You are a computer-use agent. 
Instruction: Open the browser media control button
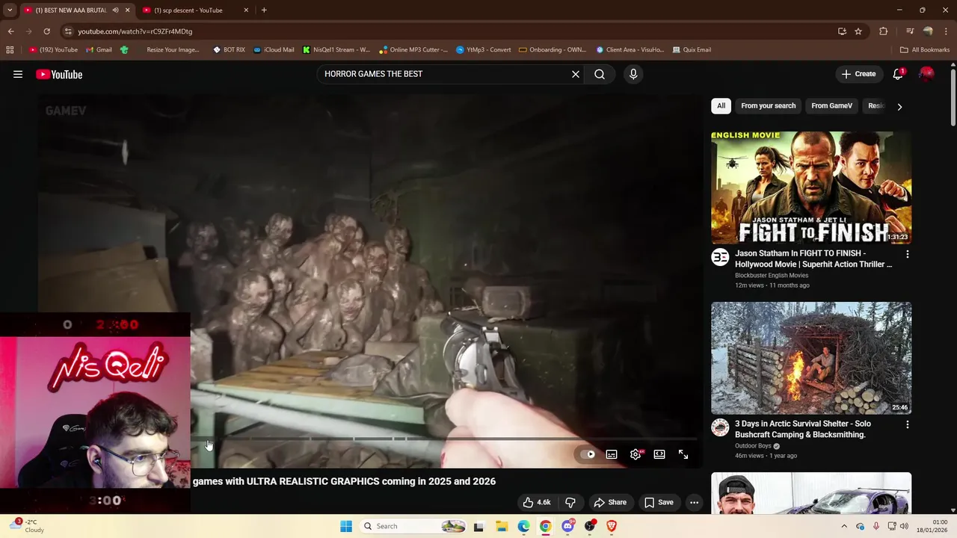pyautogui.click(x=910, y=31)
